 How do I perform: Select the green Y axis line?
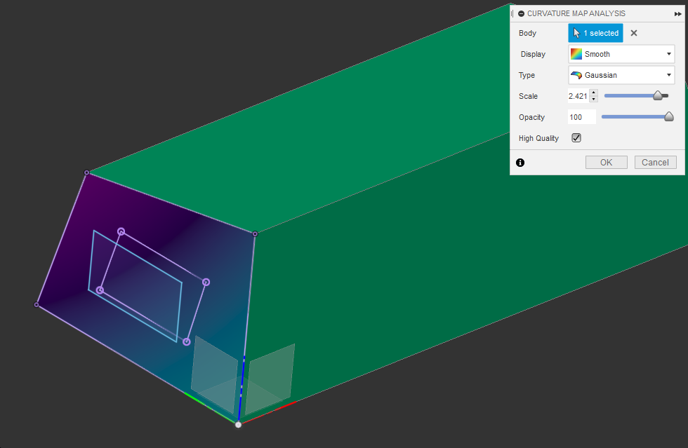pos(209,407)
